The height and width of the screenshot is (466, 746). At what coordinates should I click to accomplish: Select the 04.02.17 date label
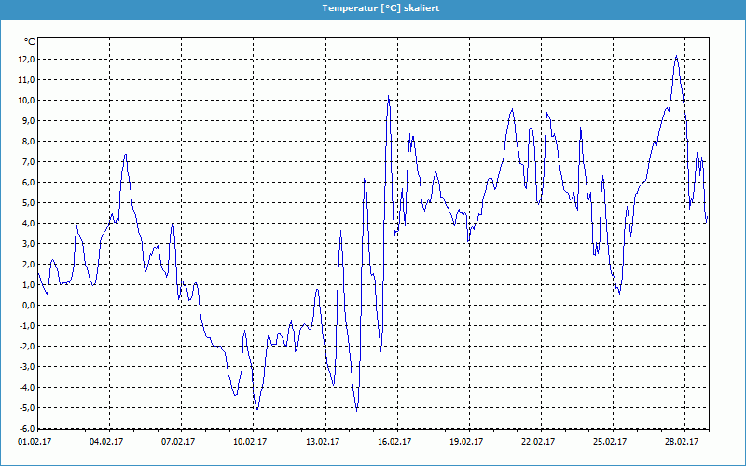[x=109, y=442]
